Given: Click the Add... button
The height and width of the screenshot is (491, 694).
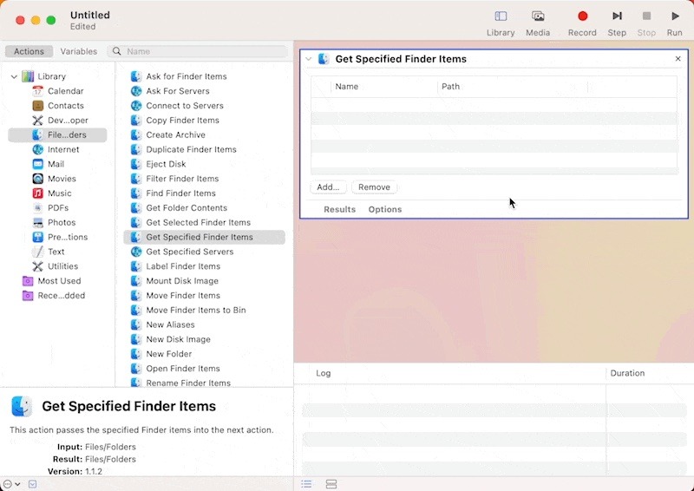Looking at the screenshot, I should (x=328, y=187).
